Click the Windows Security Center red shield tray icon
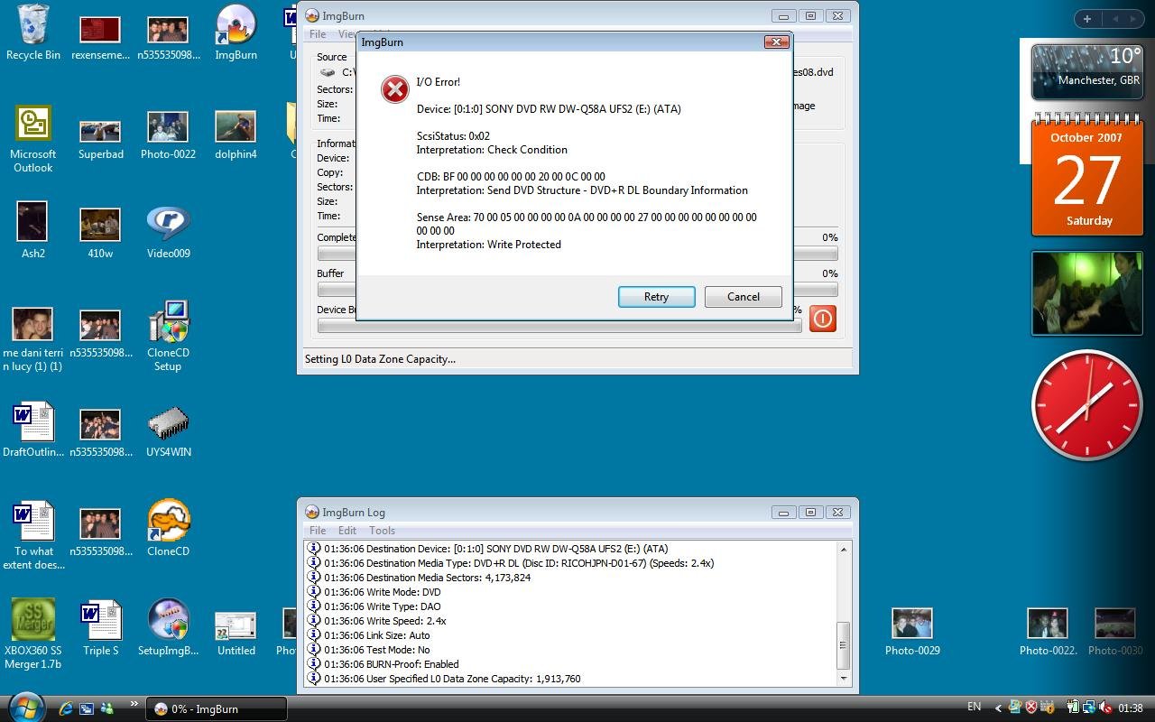The width and height of the screenshot is (1155, 722). point(1030,708)
